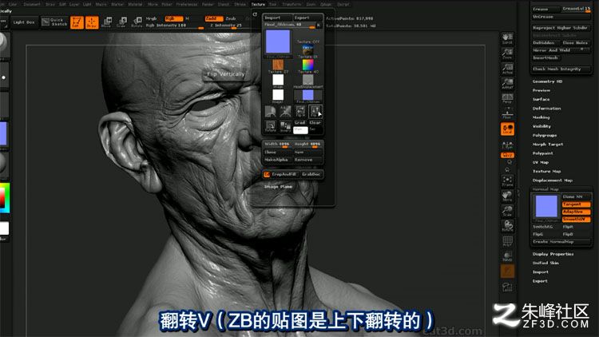The height and width of the screenshot is (337, 599).
Task: Click the Rotate texture icon
Action: [x=271, y=126]
